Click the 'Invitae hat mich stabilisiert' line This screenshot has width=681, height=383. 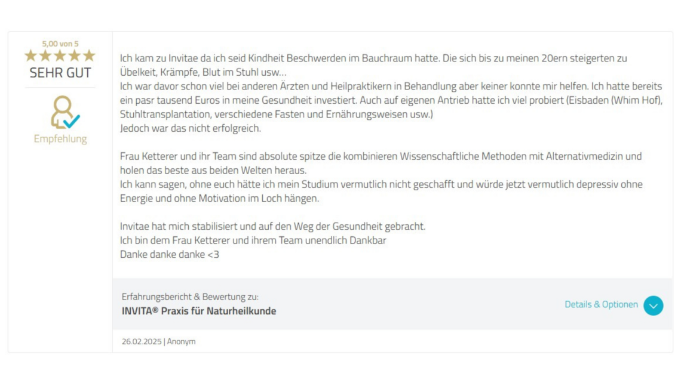coord(272,227)
